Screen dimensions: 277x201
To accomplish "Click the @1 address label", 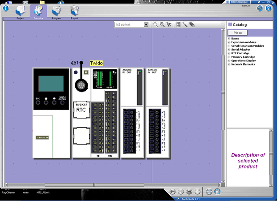I will tap(75, 63).
